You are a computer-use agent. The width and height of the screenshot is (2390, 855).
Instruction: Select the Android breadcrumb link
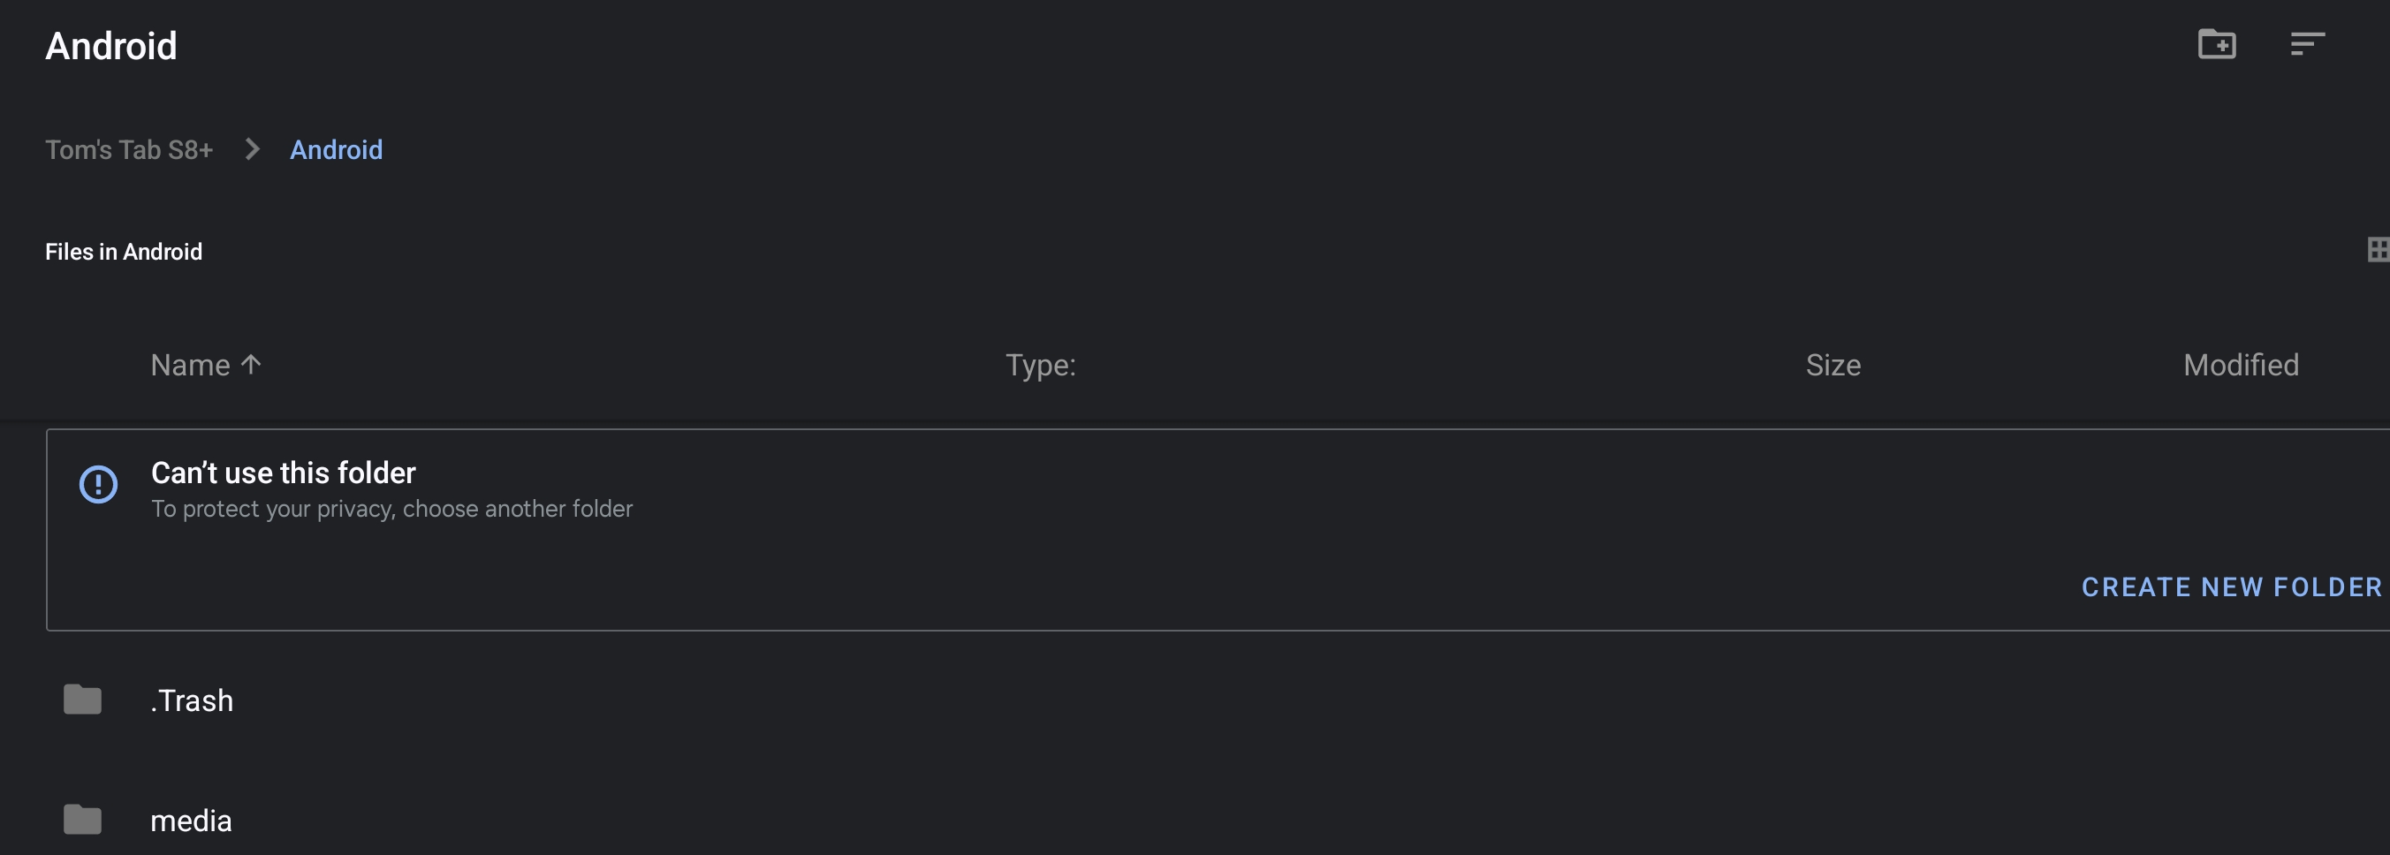336,150
